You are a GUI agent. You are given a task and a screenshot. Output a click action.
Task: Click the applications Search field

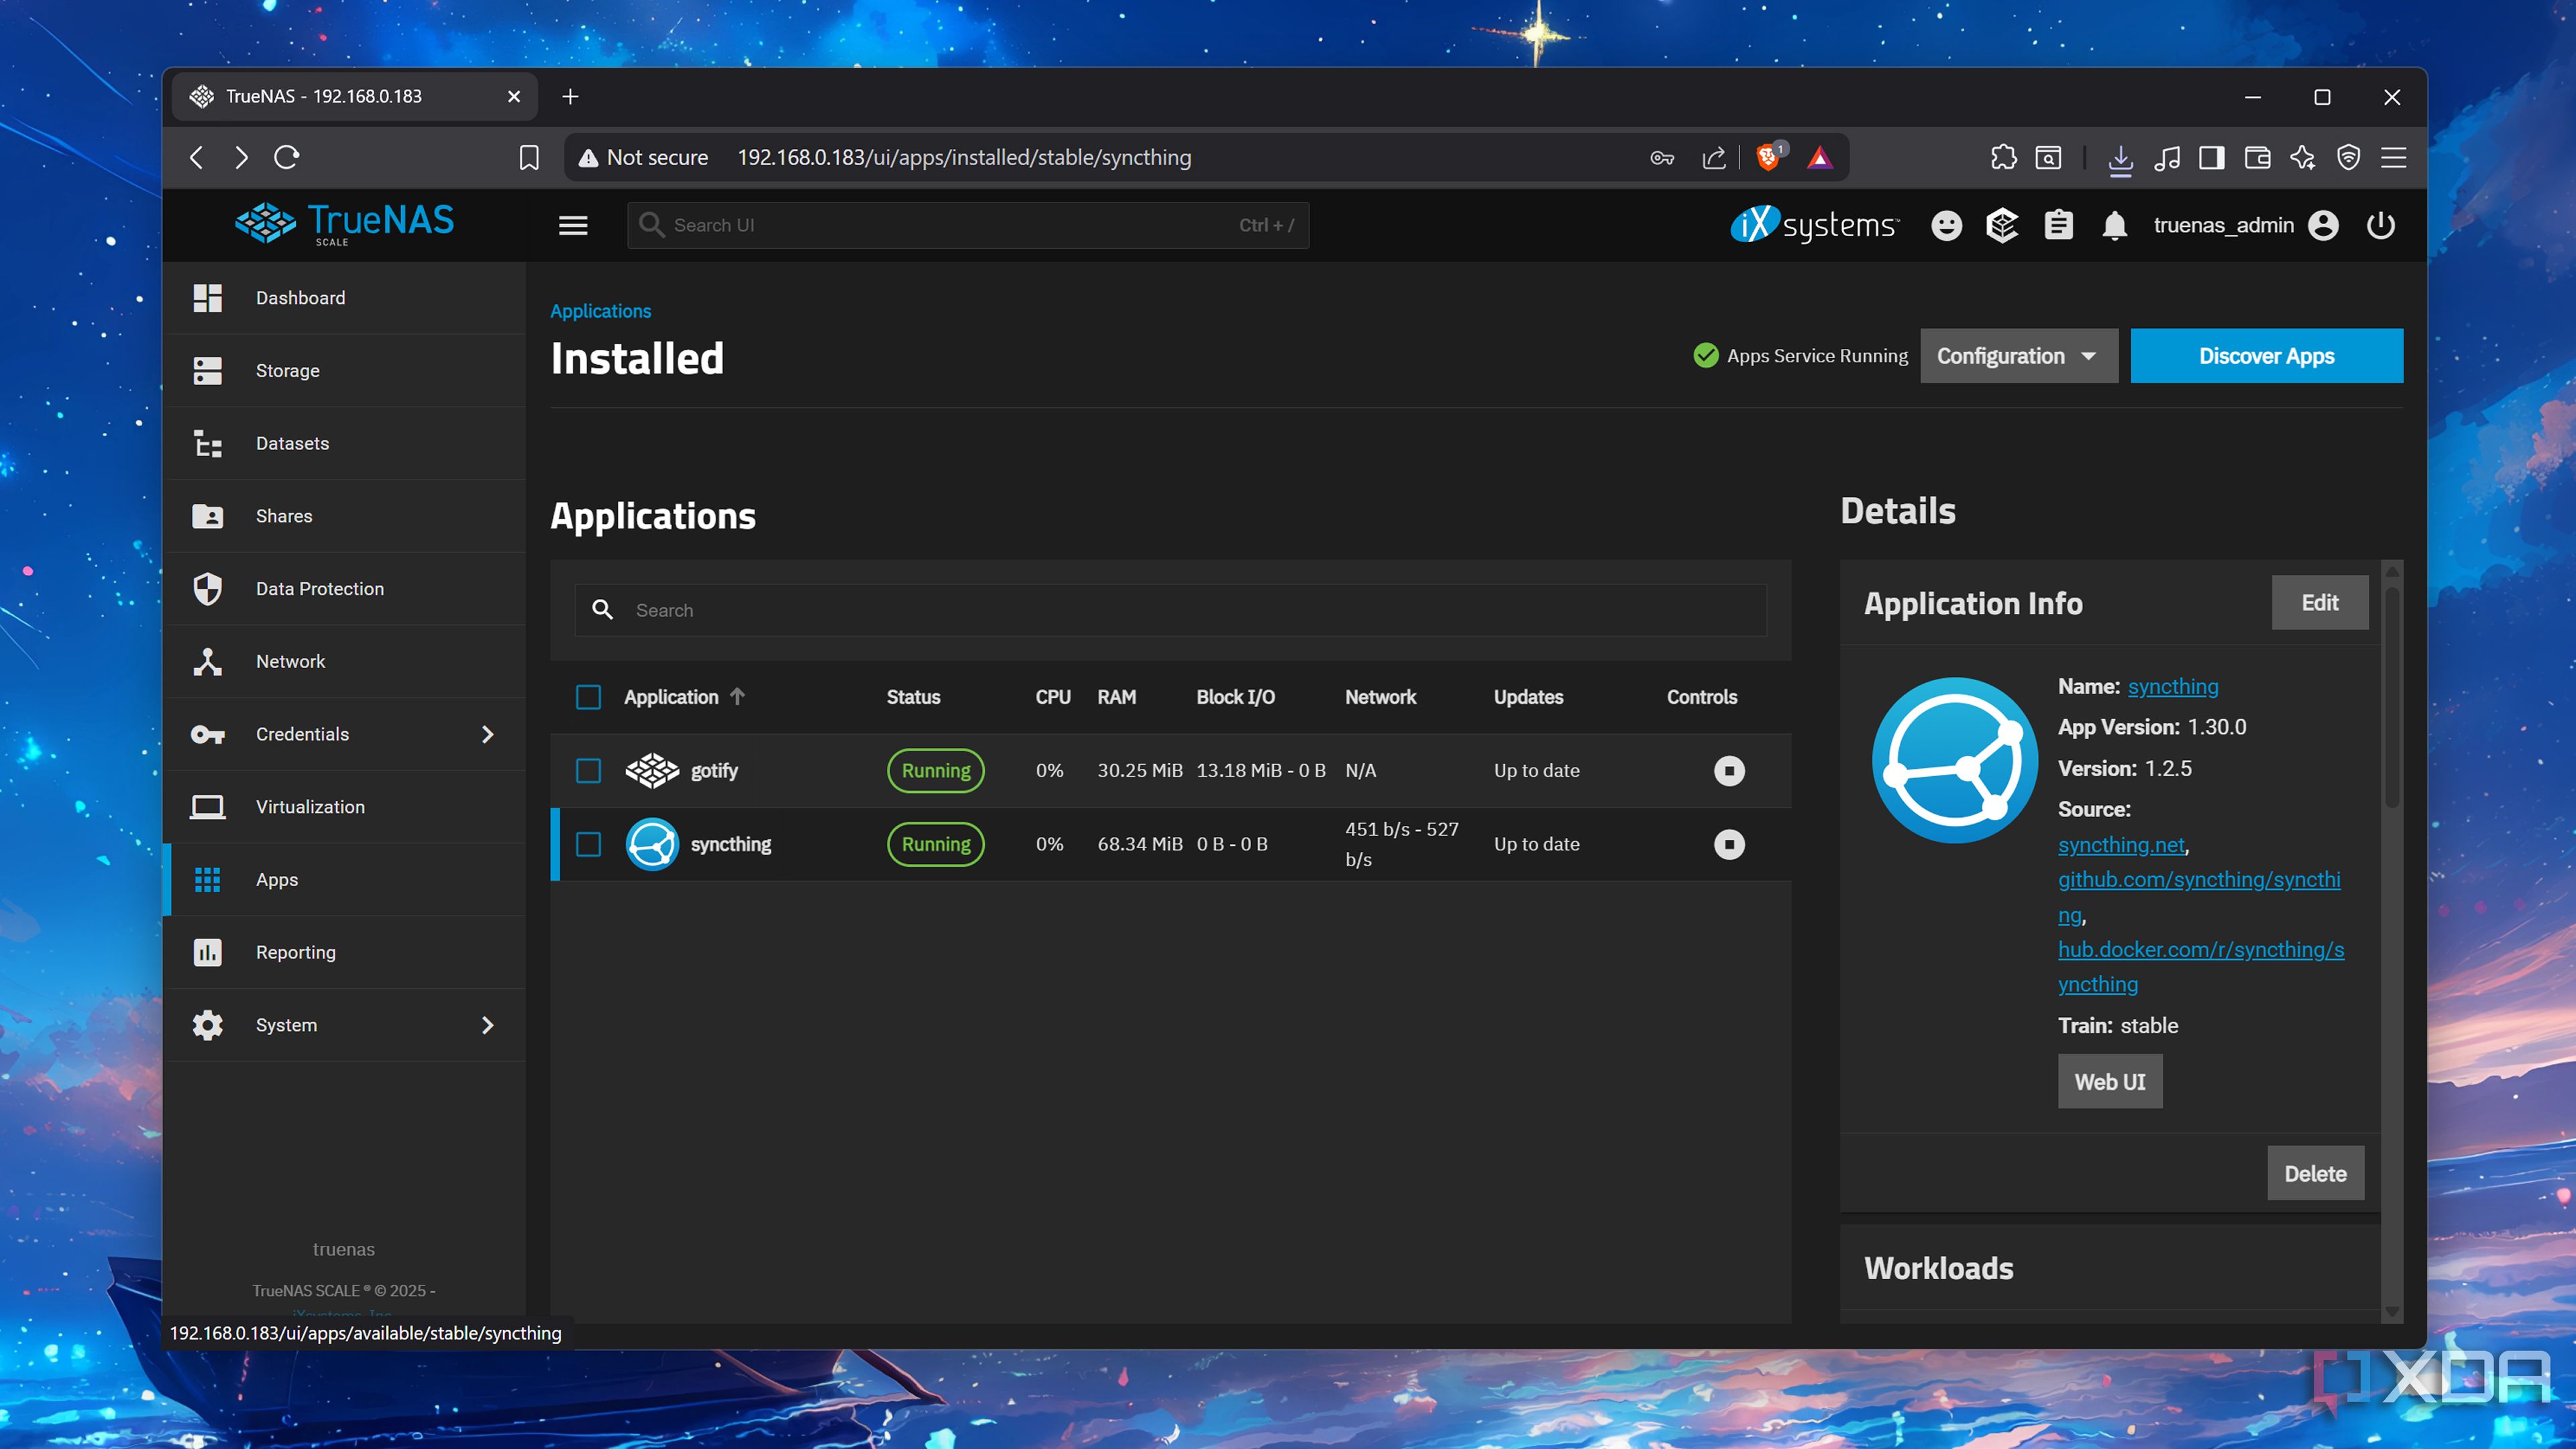pos(1170,610)
